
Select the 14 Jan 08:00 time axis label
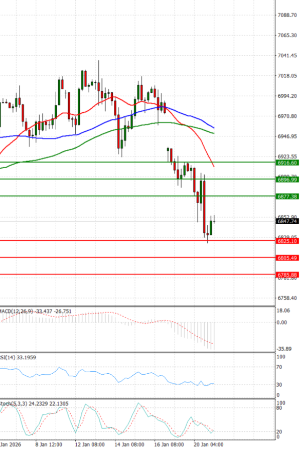coord(130,444)
